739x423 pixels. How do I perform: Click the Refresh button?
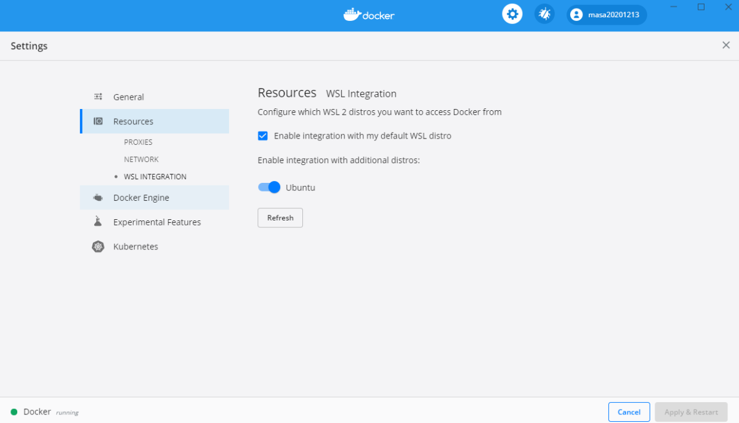pos(280,218)
